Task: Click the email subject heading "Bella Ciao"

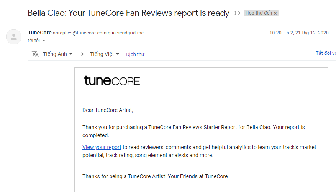Action: pos(128,13)
